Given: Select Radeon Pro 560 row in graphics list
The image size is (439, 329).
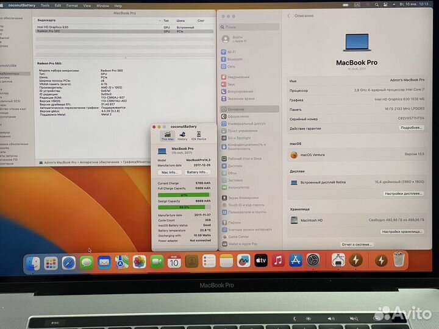Looking at the screenshot, I should click(124, 31).
